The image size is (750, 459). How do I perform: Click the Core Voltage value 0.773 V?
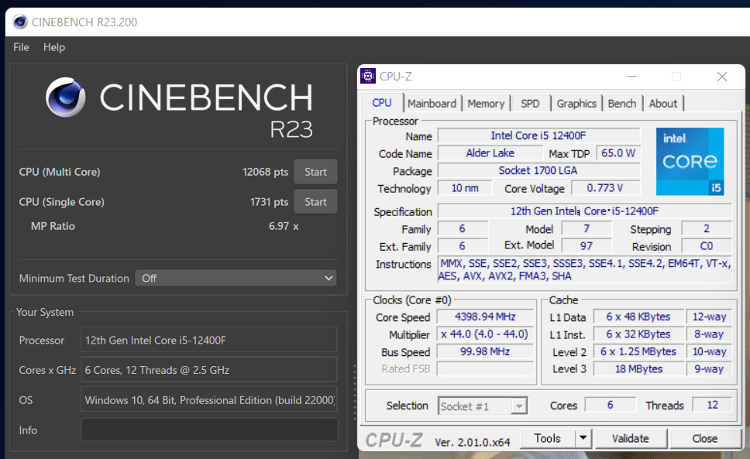[606, 188]
